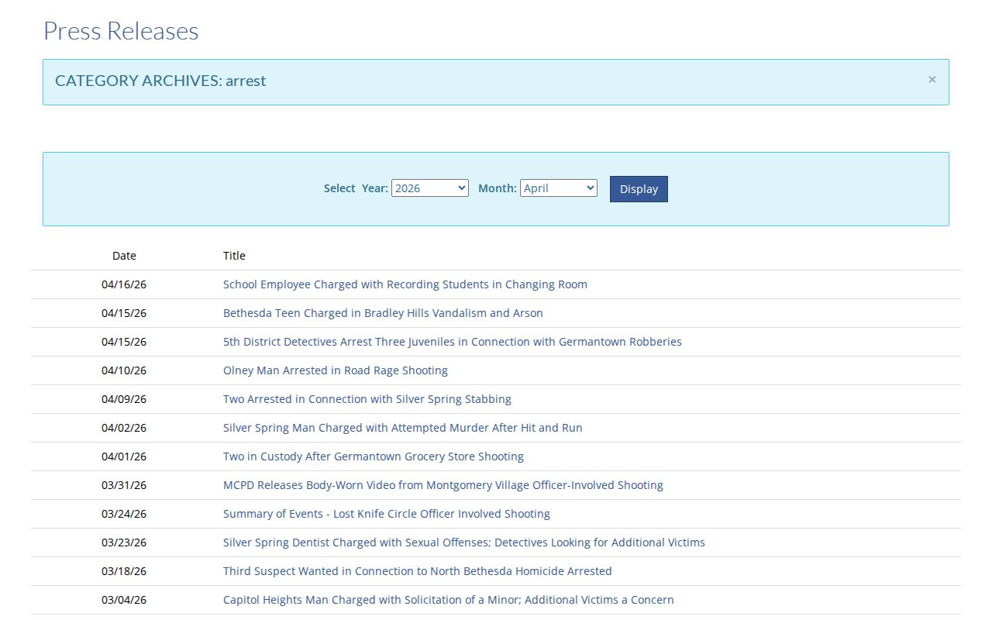The height and width of the screenshot is (620, 992).
Task: Select the 04/02/26 date cell
Action: point(124,428)
